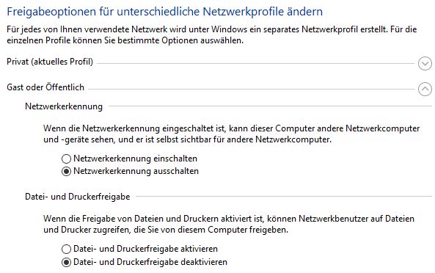Click the Netzwerkerkennung section heading
Viewport: 435px width, 273px height.
point(64,106)
